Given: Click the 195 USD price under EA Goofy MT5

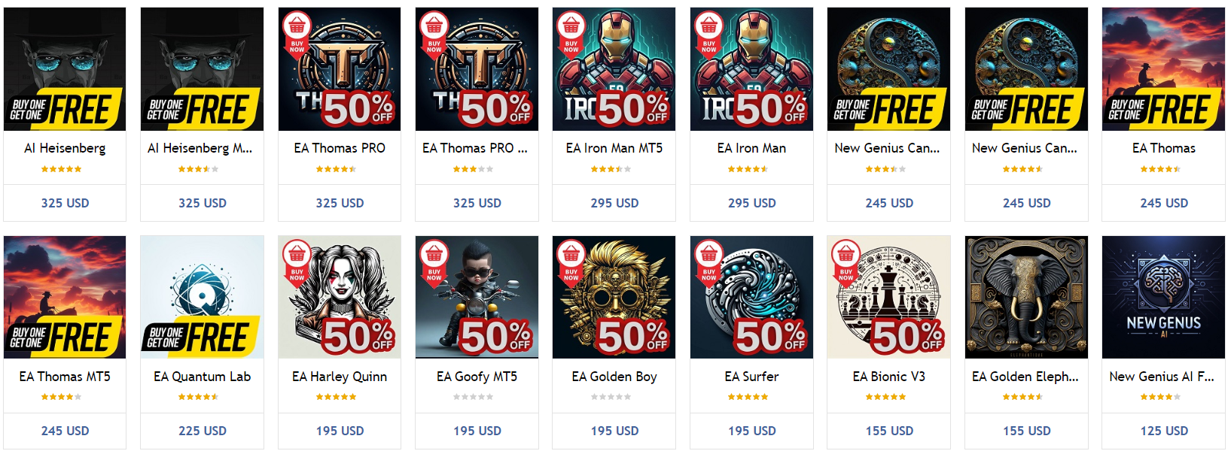Looking at the screenshot, I should coord(477,431).
